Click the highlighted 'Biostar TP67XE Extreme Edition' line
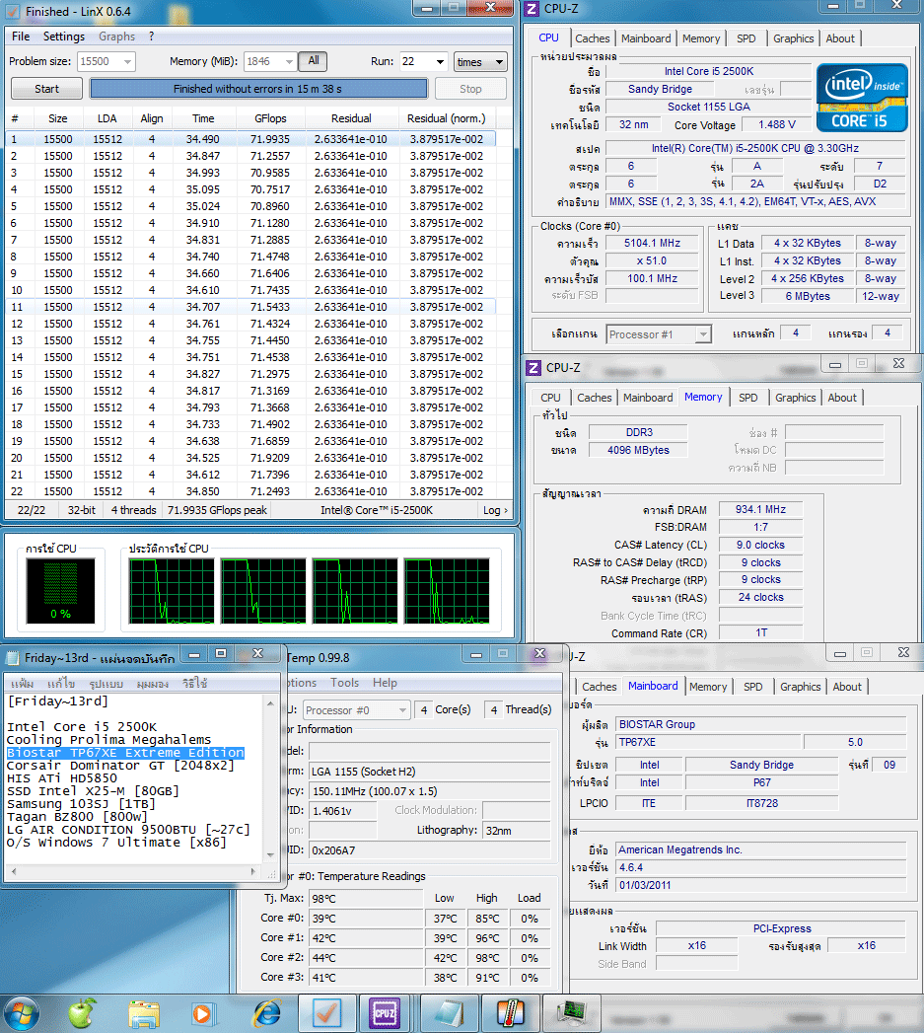The height and width of the screenshot is (1033, 924). pyautogui.click(x=125, y=753)
